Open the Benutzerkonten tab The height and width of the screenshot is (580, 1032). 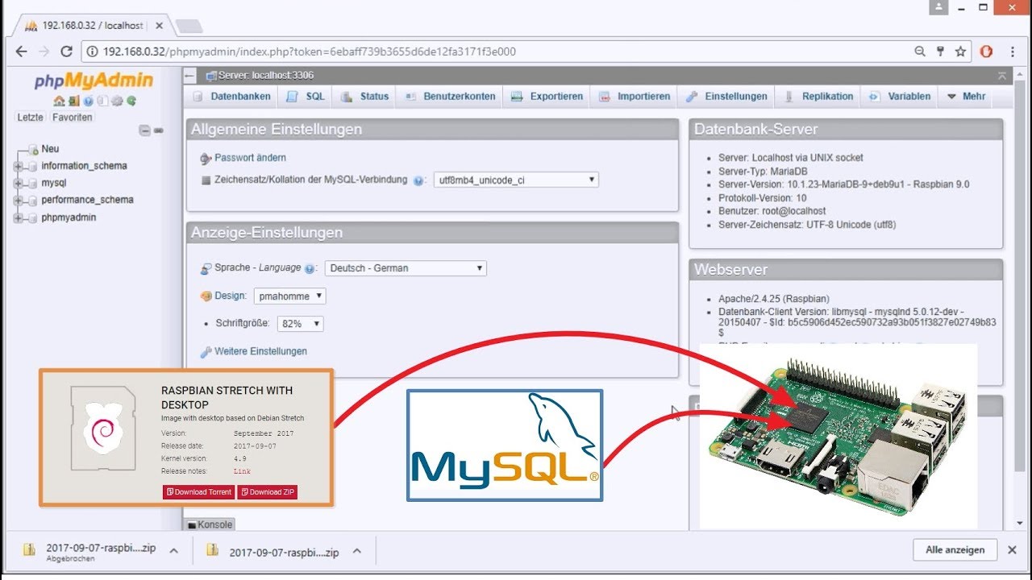[450, 97]
